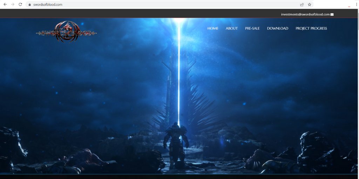Viewport: 359px width, 179px height.
Task: Open PROJECT PROGRESS in the navigation
Action: tap(311, 28)
